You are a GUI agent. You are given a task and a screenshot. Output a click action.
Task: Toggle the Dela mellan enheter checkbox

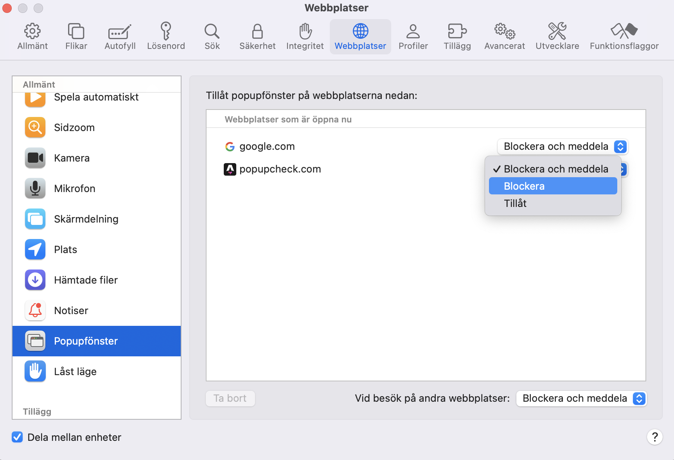pos(17,437)
